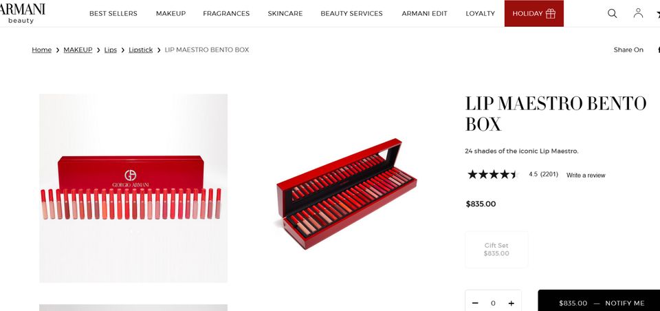Click the Write a review link
The image size is (660, 311).
(x=586, y=175)
